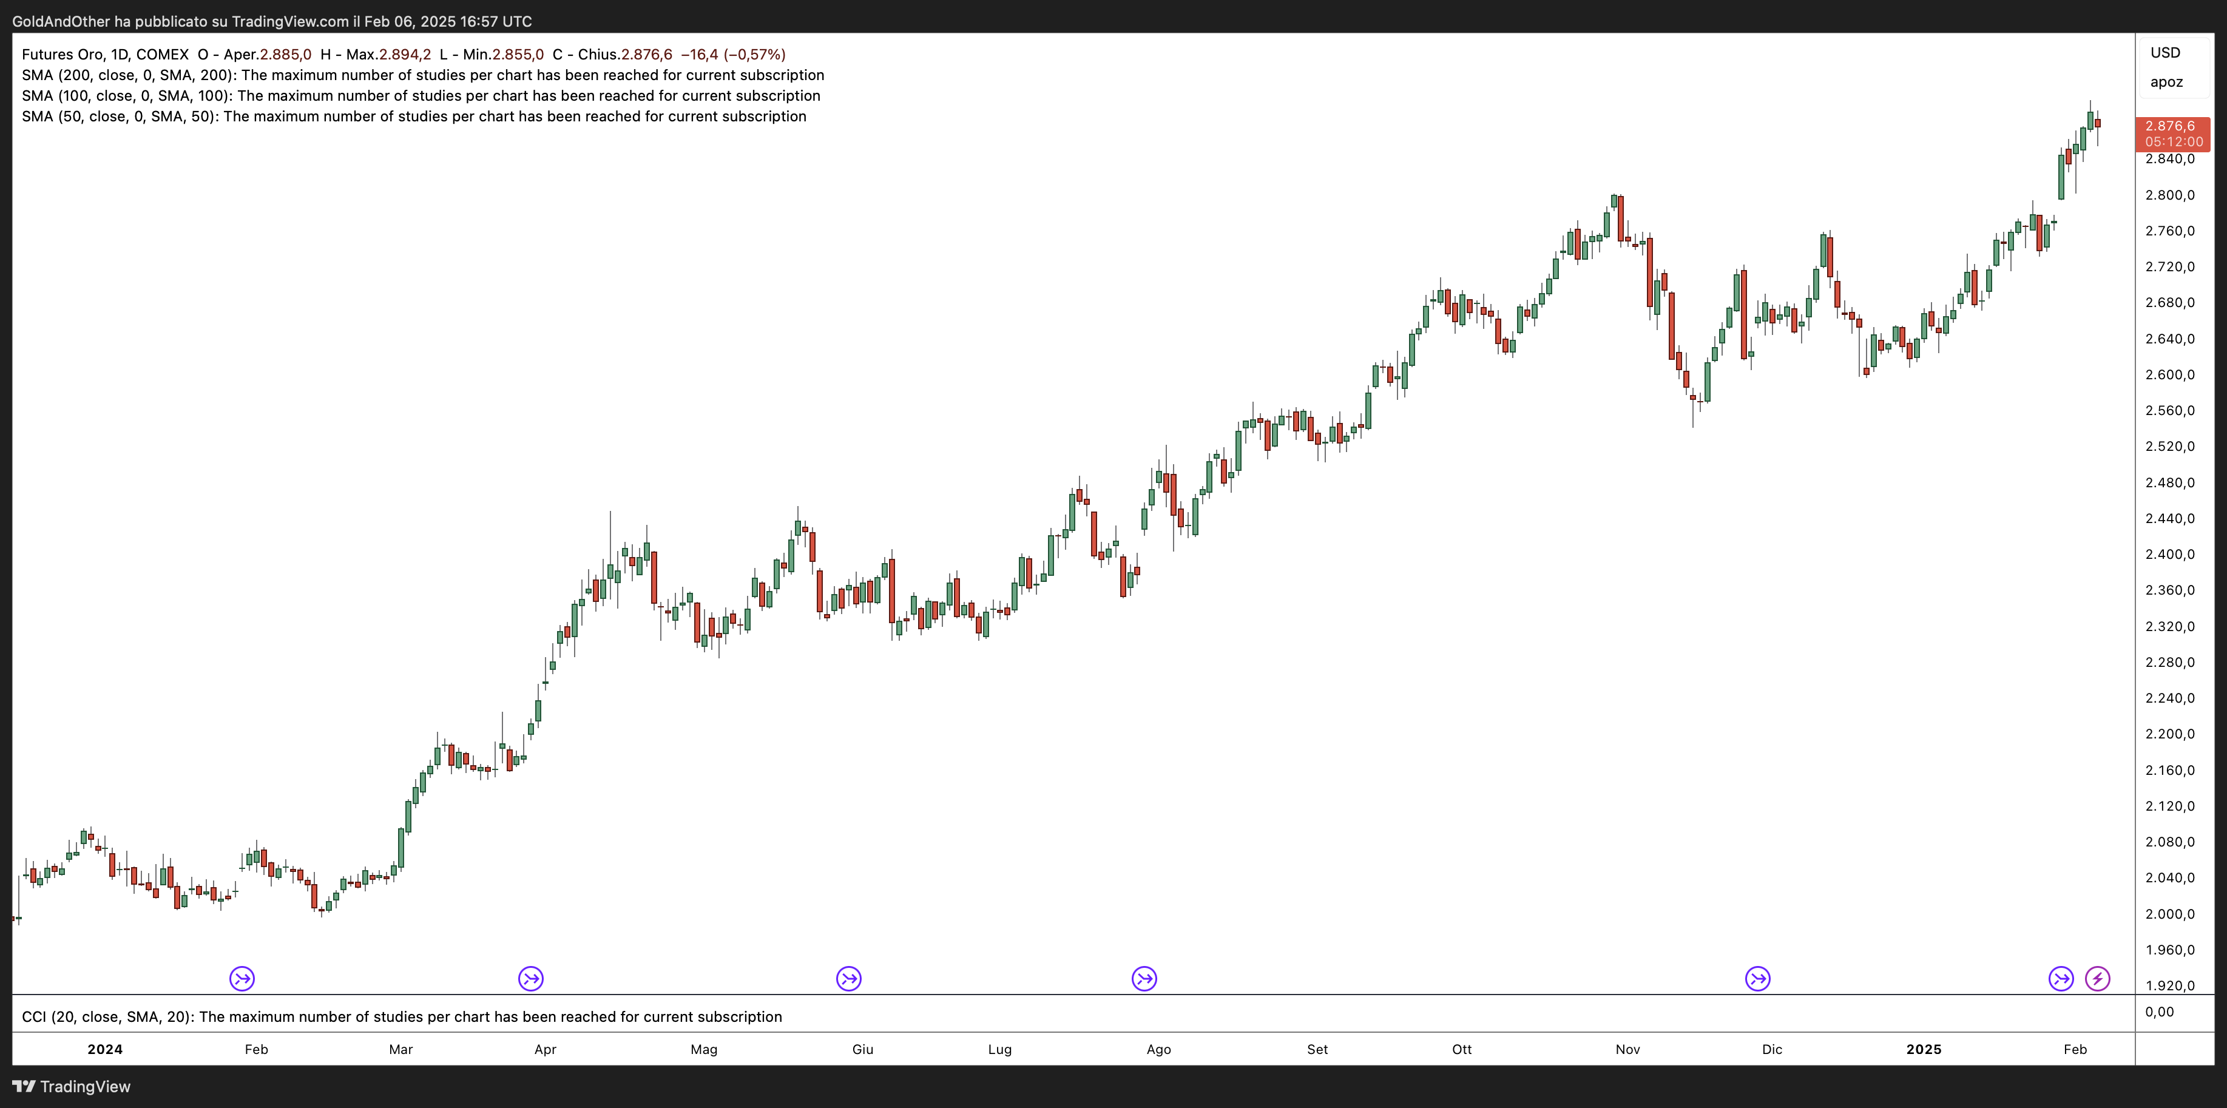The width and height of the screenshot is (2227, 1108).
Task: Open the USD currency selector
Action: coord(2166,53)
